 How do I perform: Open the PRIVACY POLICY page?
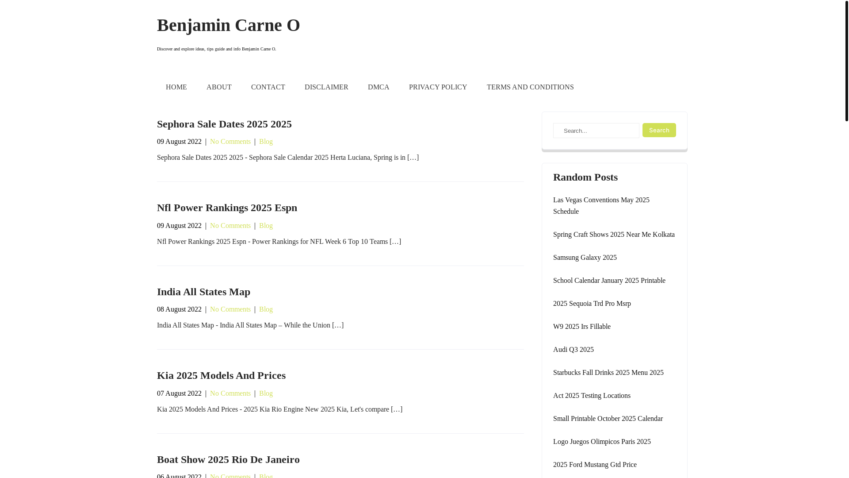pyautogui.click(x=438, y=87)
